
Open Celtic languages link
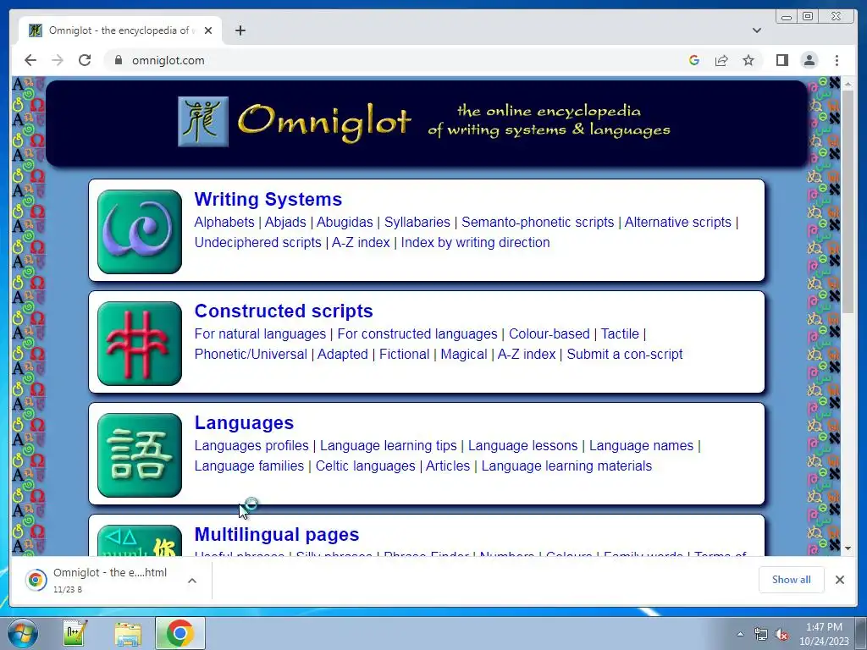365,466
